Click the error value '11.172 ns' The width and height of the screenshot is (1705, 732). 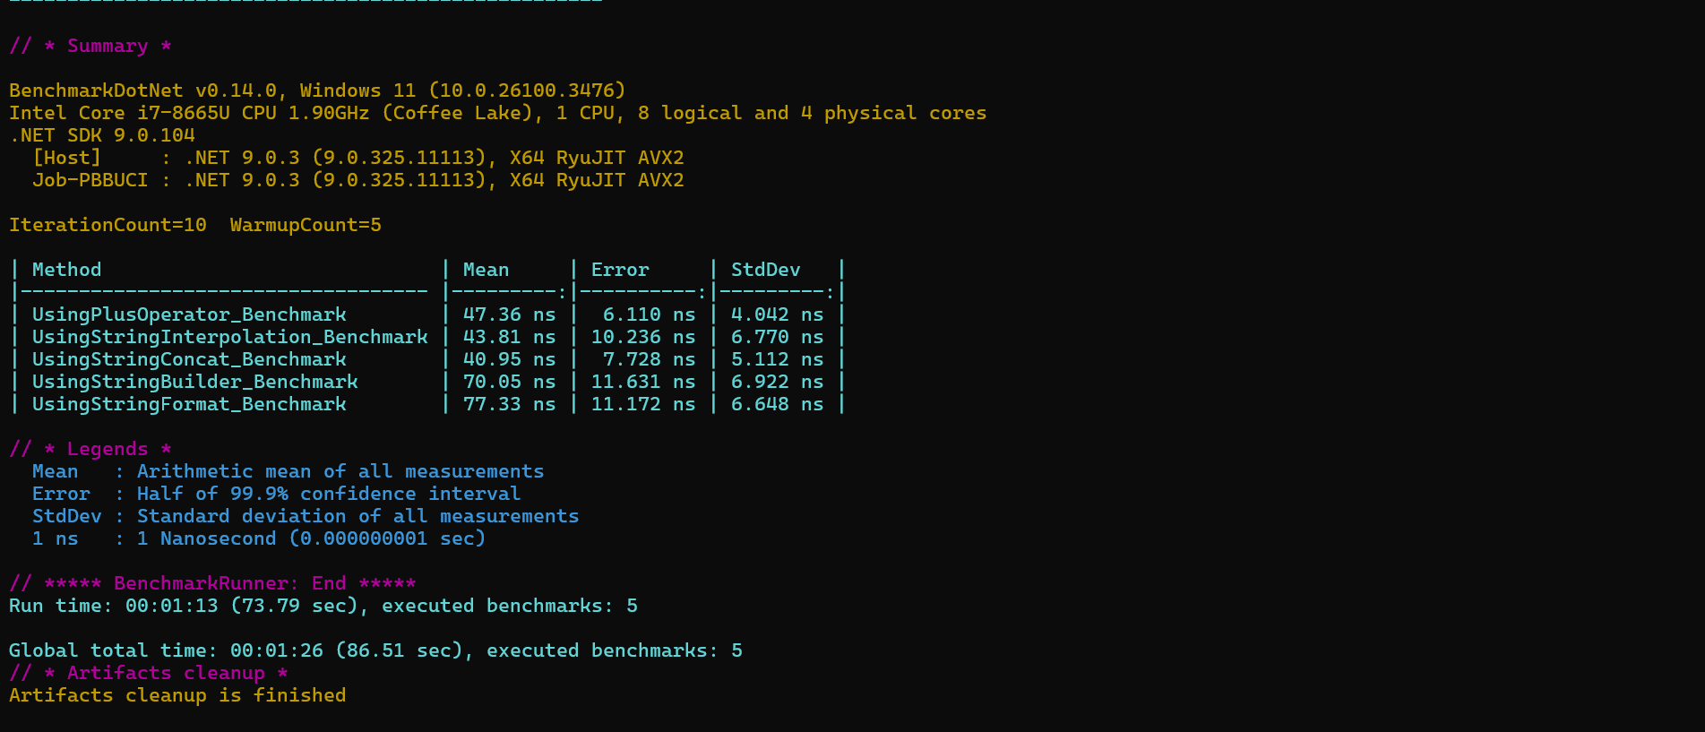click(x=643, y=404)
